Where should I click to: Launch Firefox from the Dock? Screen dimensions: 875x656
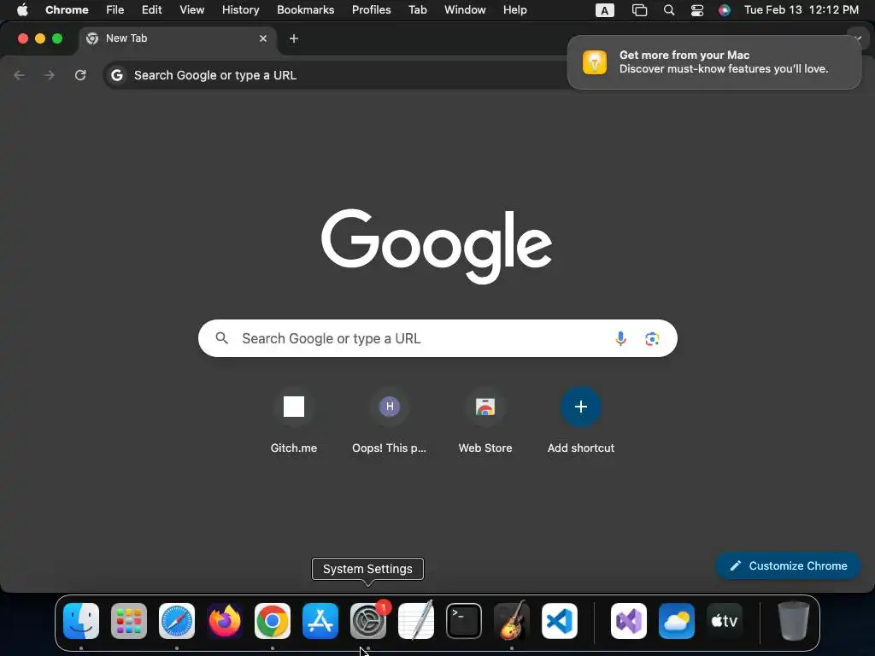tap(225, 621)
